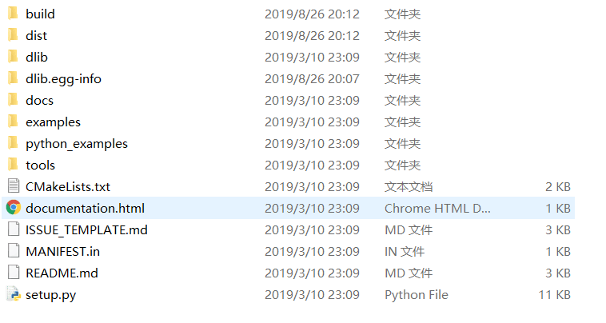Click the Python icon beside setup.py
Screen dimensions: 606x323
point(13,294)
